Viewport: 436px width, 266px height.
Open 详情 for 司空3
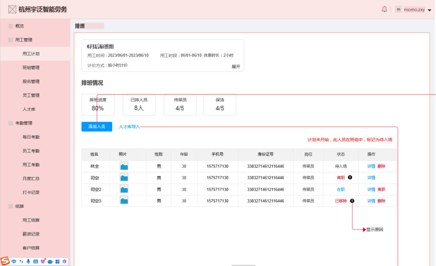pos(371,201)
